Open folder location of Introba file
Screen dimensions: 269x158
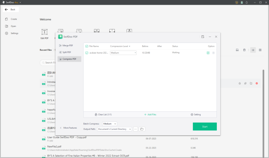click(x=251, y=83)
